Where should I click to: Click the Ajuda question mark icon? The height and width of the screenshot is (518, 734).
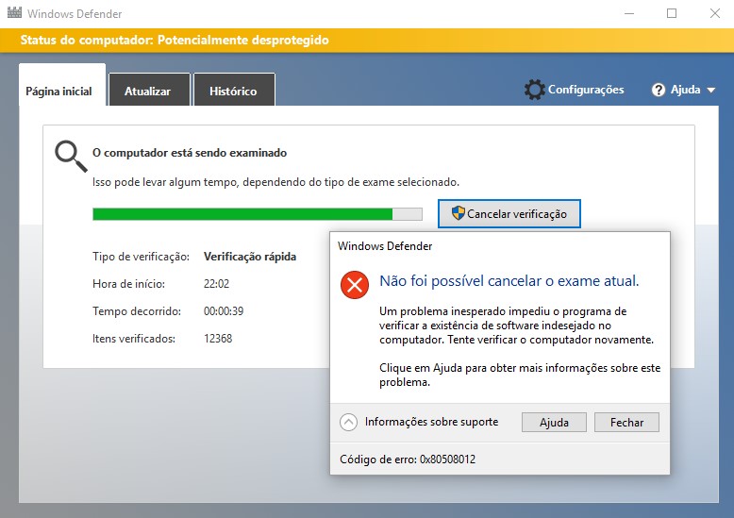(659, 90)
